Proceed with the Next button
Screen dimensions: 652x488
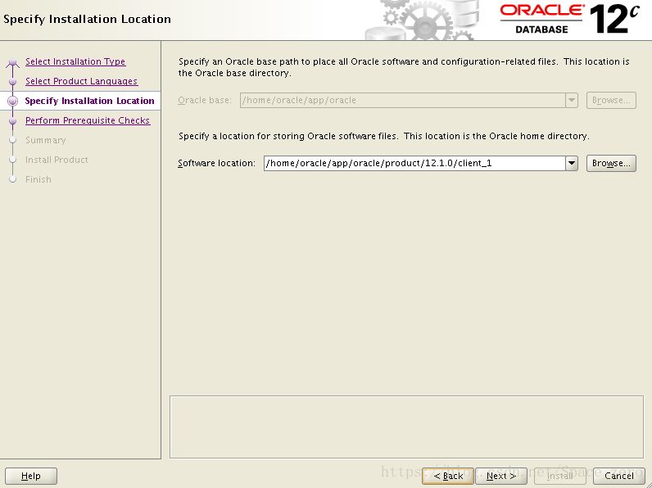click(501, 476)
